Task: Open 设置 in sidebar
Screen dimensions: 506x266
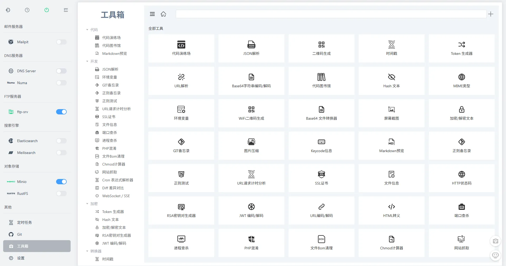Action: 37,258
